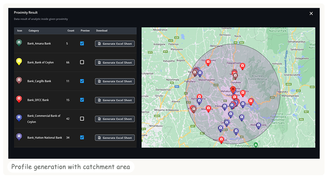
Task: Select the Bank_DFCC Bank category name
Action: tap(38, 100)
